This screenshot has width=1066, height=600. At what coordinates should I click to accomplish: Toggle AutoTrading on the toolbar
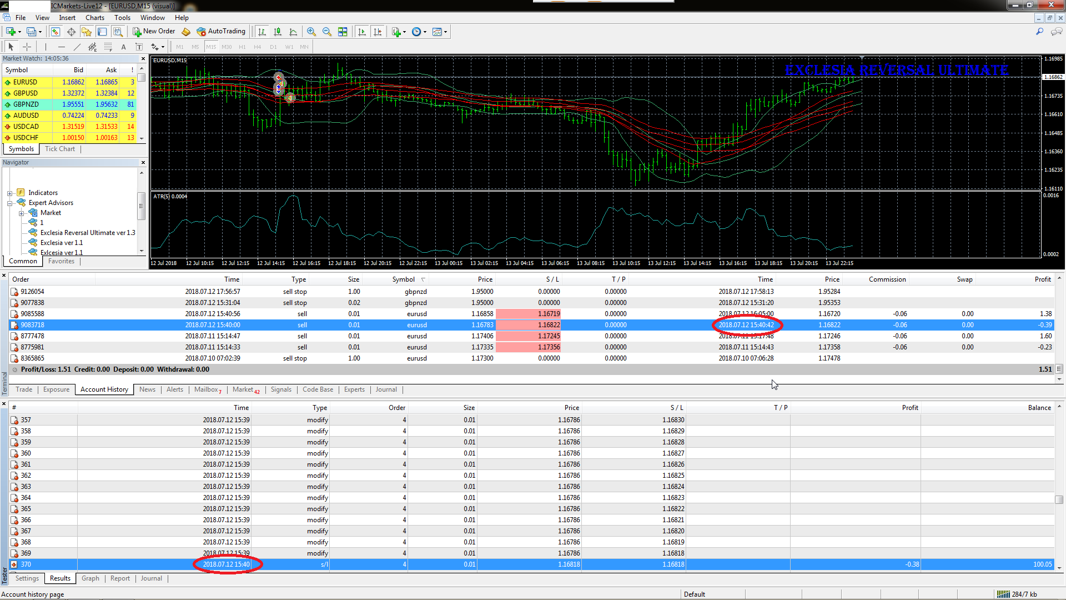[x=220, y=32]
